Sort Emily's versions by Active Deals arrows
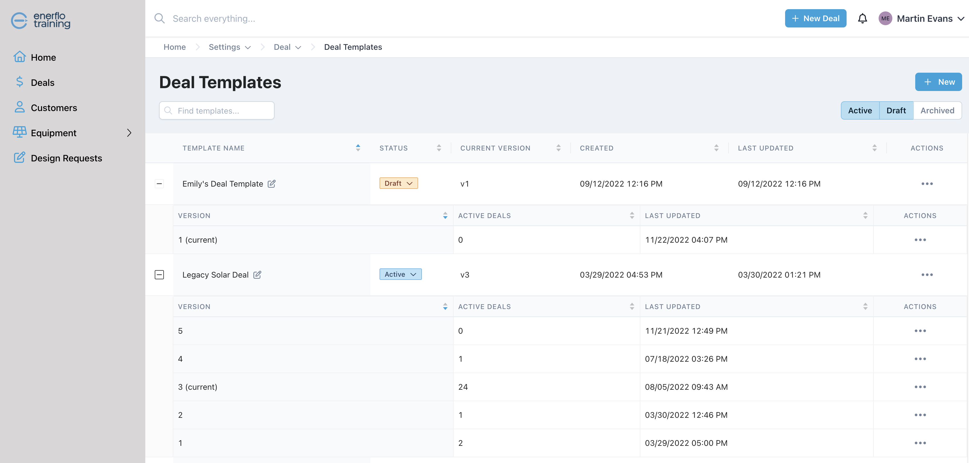The image size is (969, 463). (x=632, y=215)
